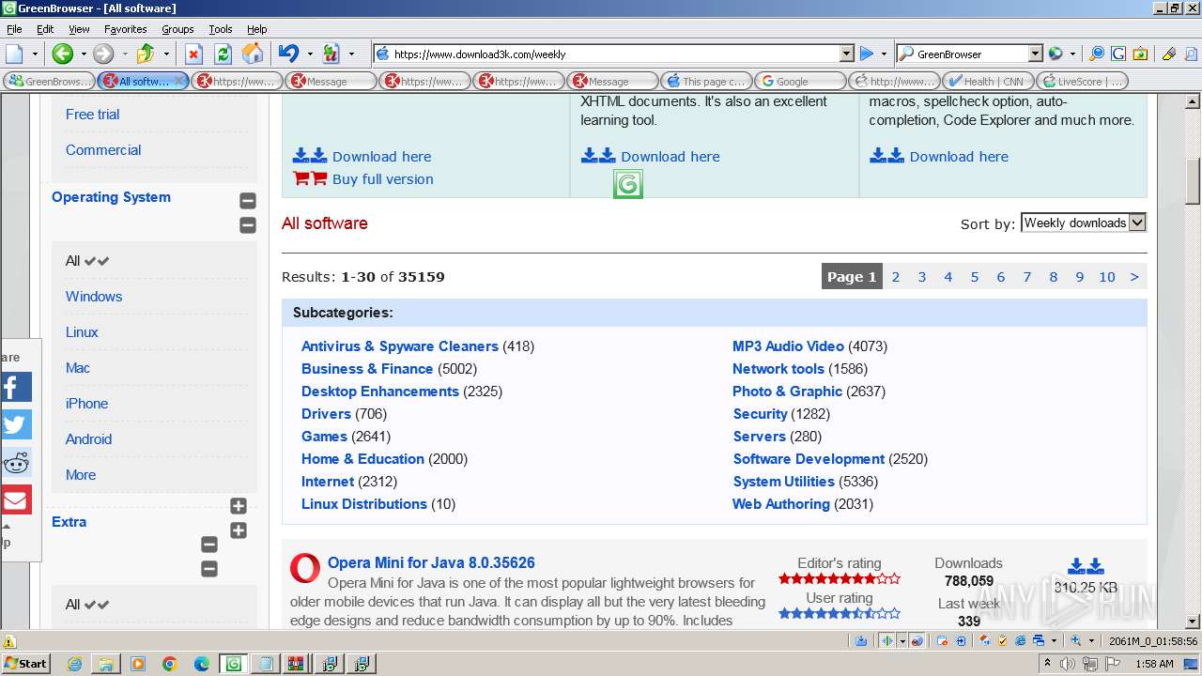
Task: Open the Sort by Weekly downloads dropdown
Action: click(x=1084, y=223)
